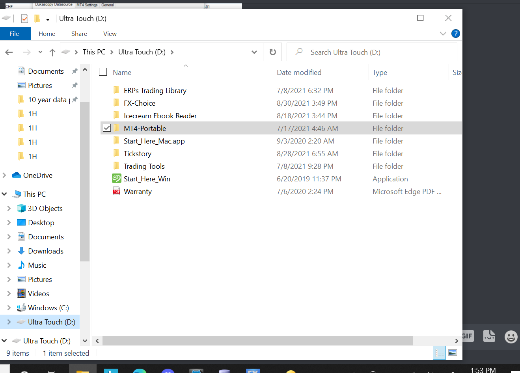The image size is (520, 373).
Task: Switch to Details view icon in the status bar
Action: coord(440,352)
